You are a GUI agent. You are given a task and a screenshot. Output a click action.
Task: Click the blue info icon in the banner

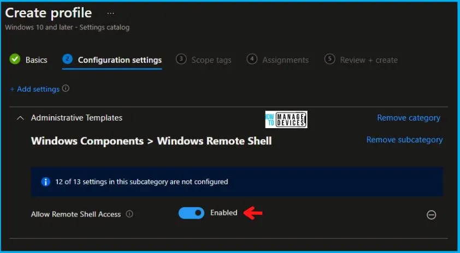(x=45, y=182)
